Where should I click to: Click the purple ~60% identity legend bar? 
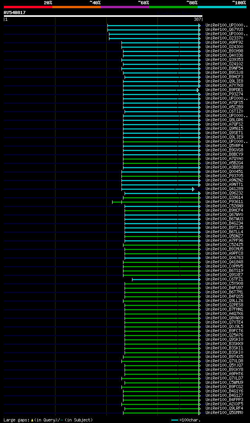point(125,7)
